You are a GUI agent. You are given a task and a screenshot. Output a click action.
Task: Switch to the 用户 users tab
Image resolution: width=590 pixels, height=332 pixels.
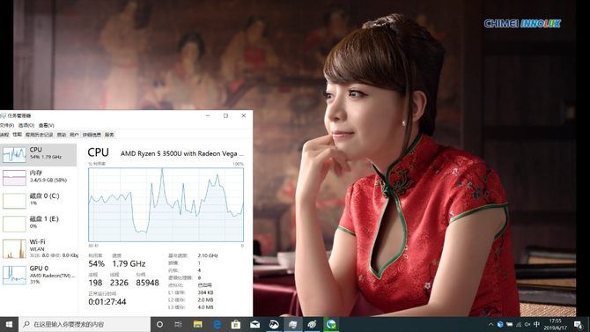coord(74,135)
